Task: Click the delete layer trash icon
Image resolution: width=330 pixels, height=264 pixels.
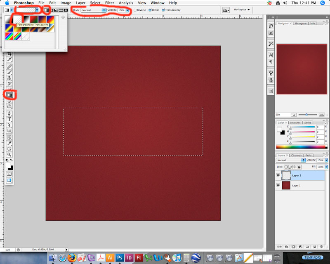Action: pos(322,247)
